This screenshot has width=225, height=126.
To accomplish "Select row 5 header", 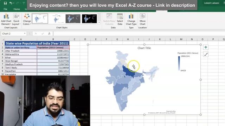I will [x=2, y=57].
